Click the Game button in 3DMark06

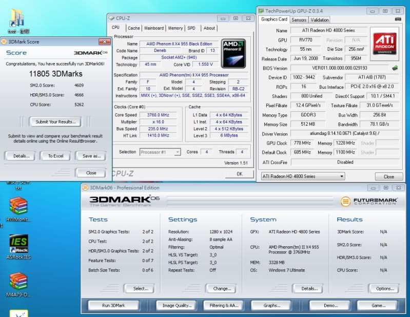click(x=378, y=306)
